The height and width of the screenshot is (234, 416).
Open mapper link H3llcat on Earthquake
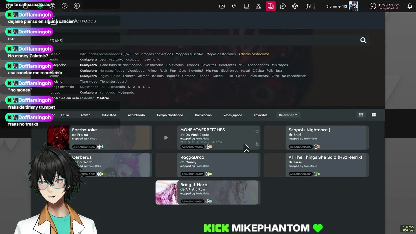tap(93, 139)
